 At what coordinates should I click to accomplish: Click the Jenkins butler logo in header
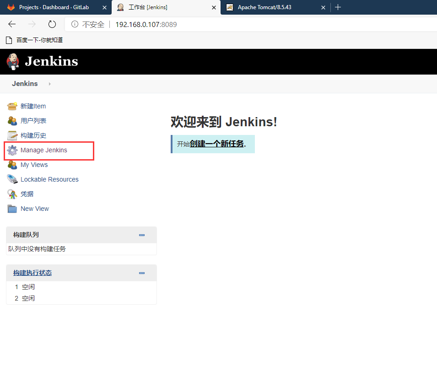pyautogui.click(x=13, y=62)
